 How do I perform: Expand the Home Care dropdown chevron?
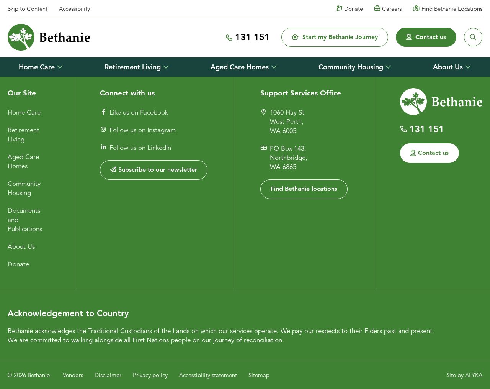60,67
